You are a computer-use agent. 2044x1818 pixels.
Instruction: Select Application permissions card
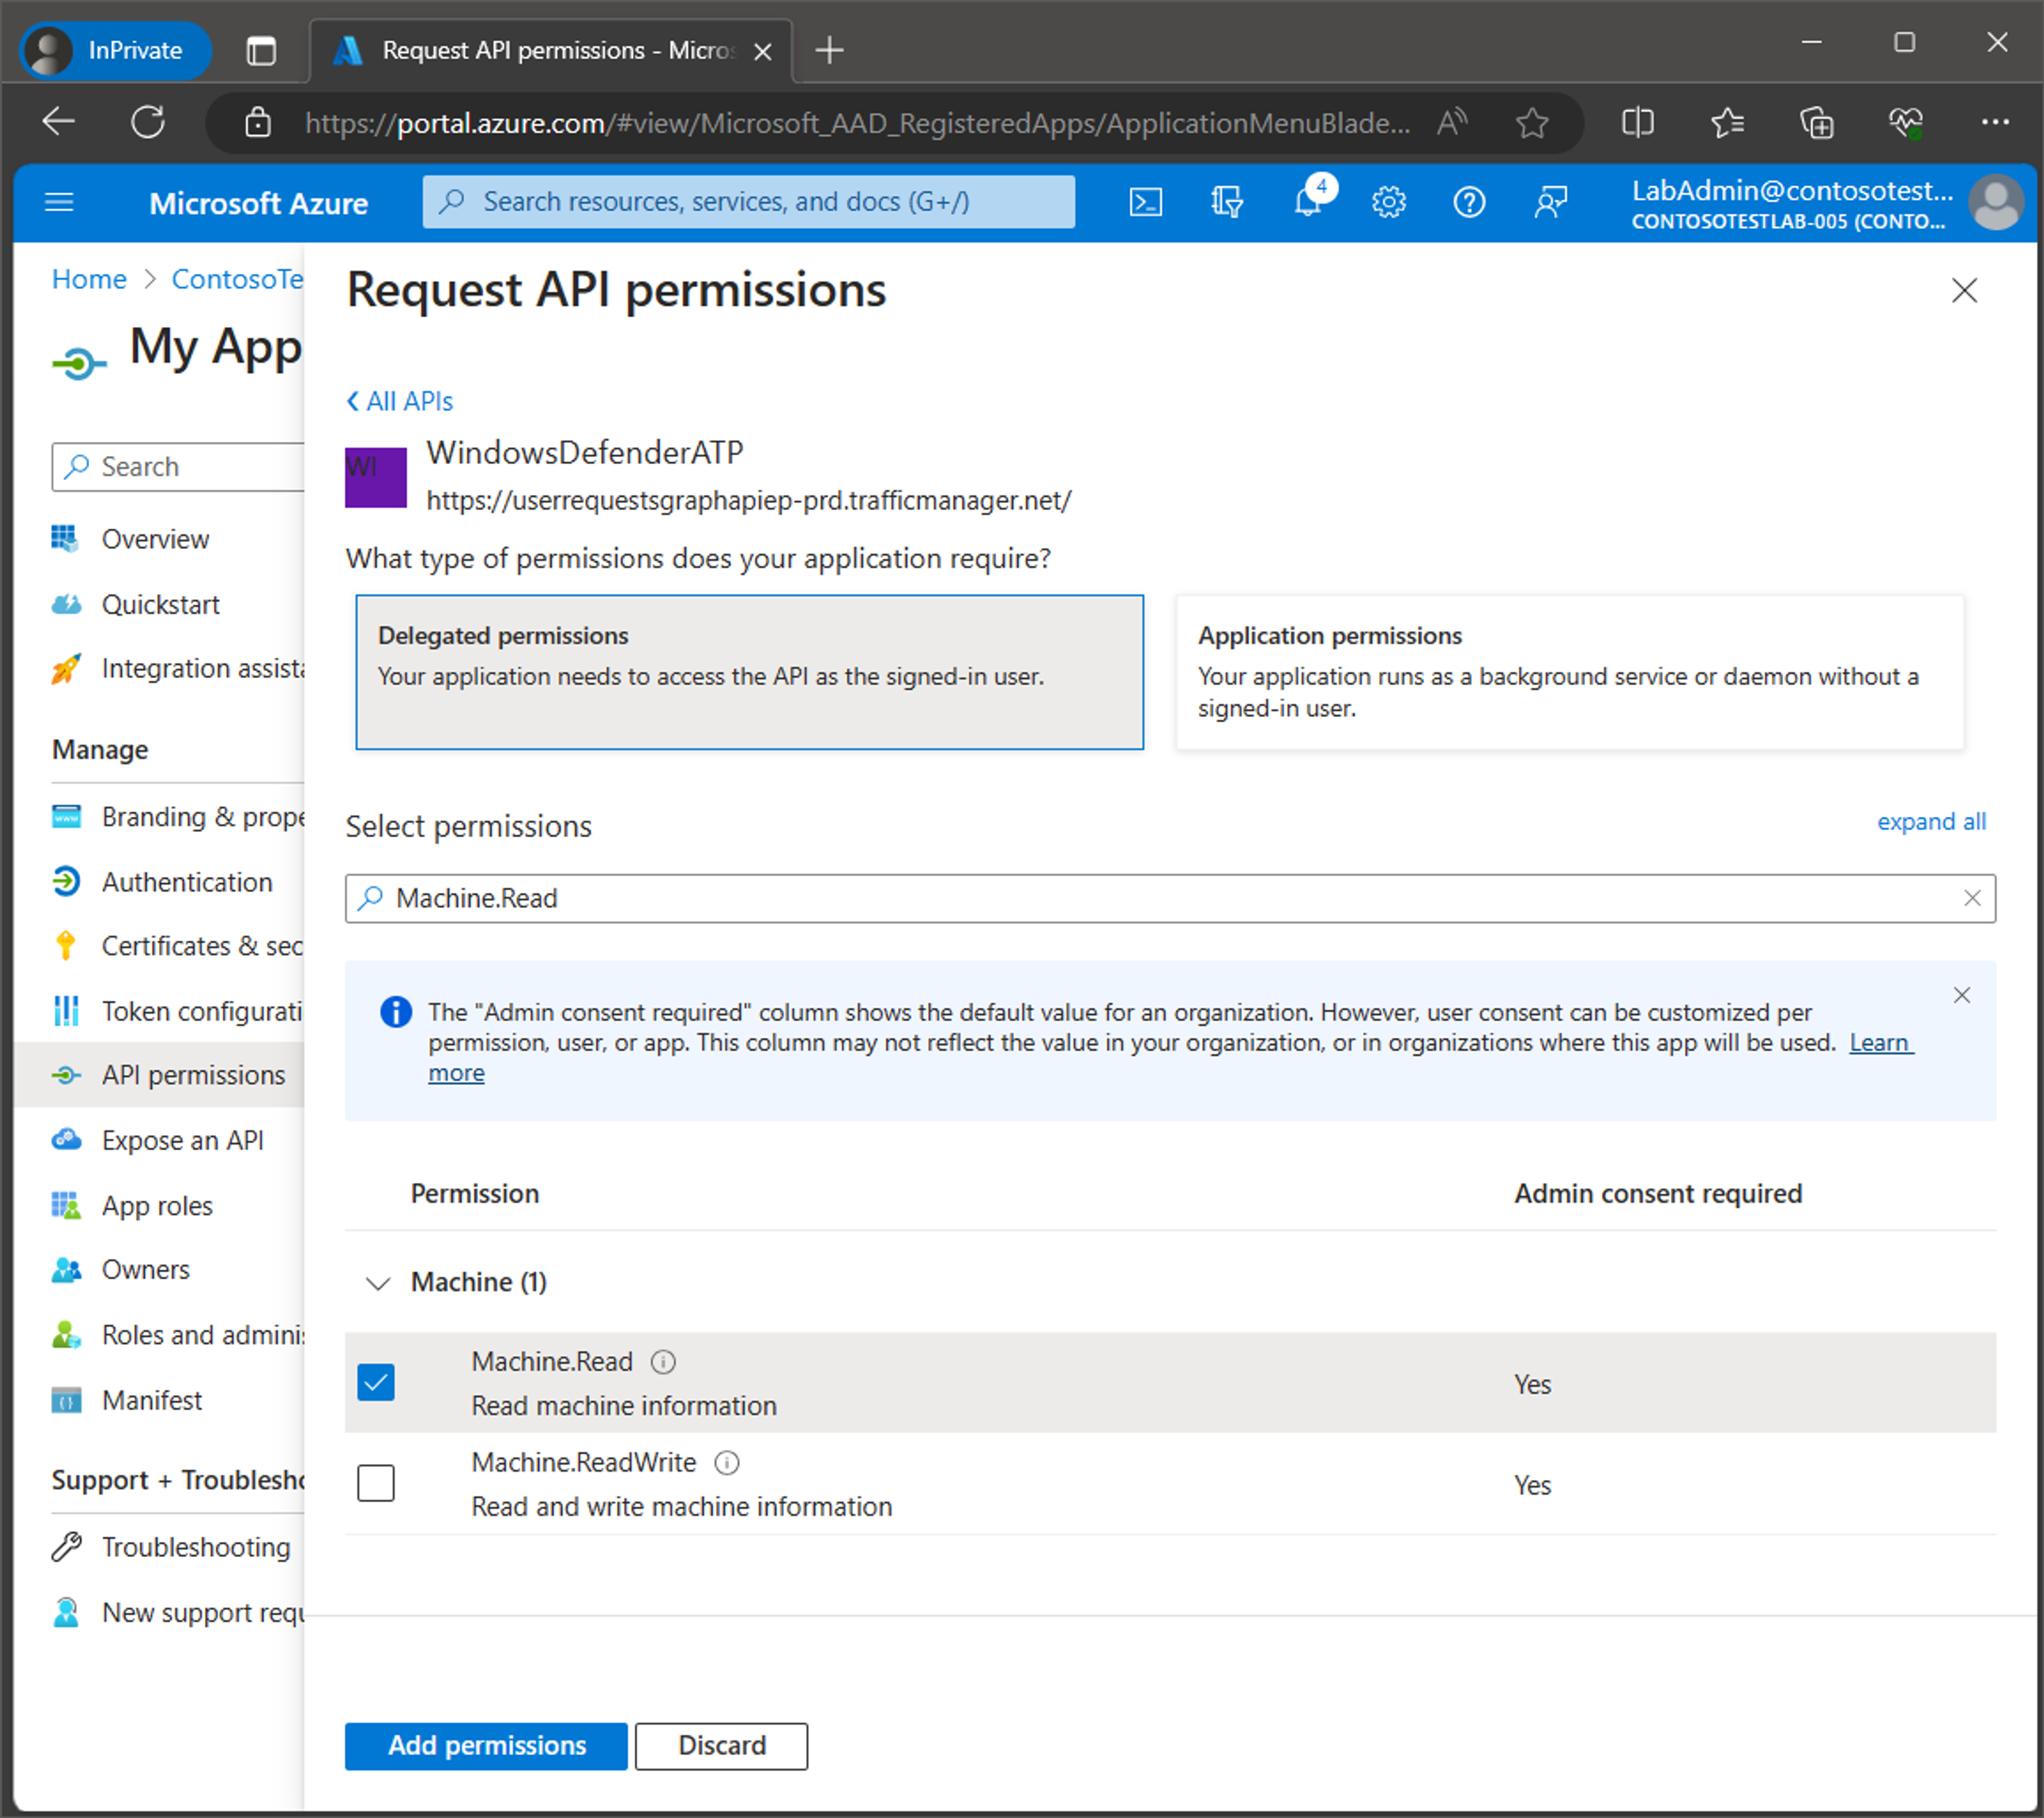point(1569,672)
